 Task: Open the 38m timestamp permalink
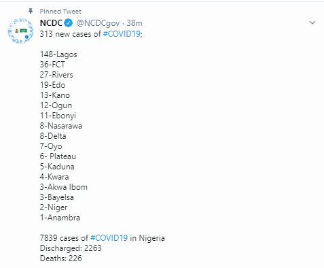pyautogui.click(x=134, y=23)
